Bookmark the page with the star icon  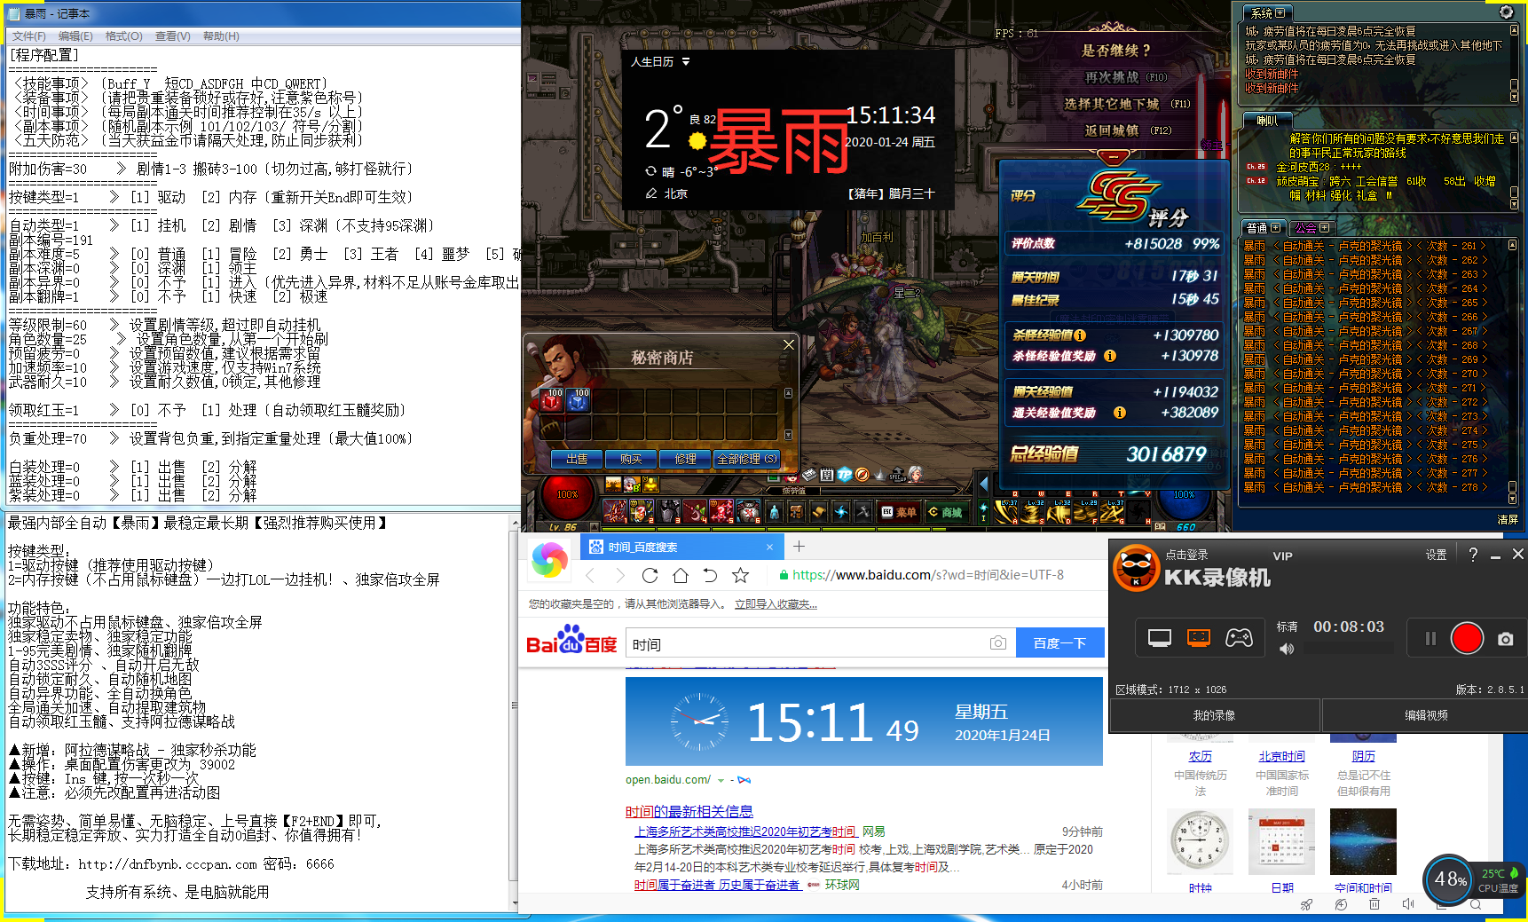pos(740,575)
